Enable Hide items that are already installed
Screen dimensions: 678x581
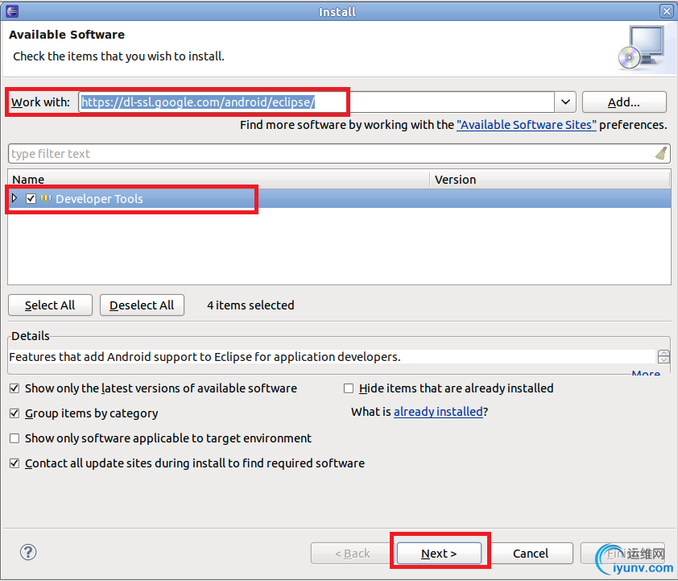pos(349,388)
